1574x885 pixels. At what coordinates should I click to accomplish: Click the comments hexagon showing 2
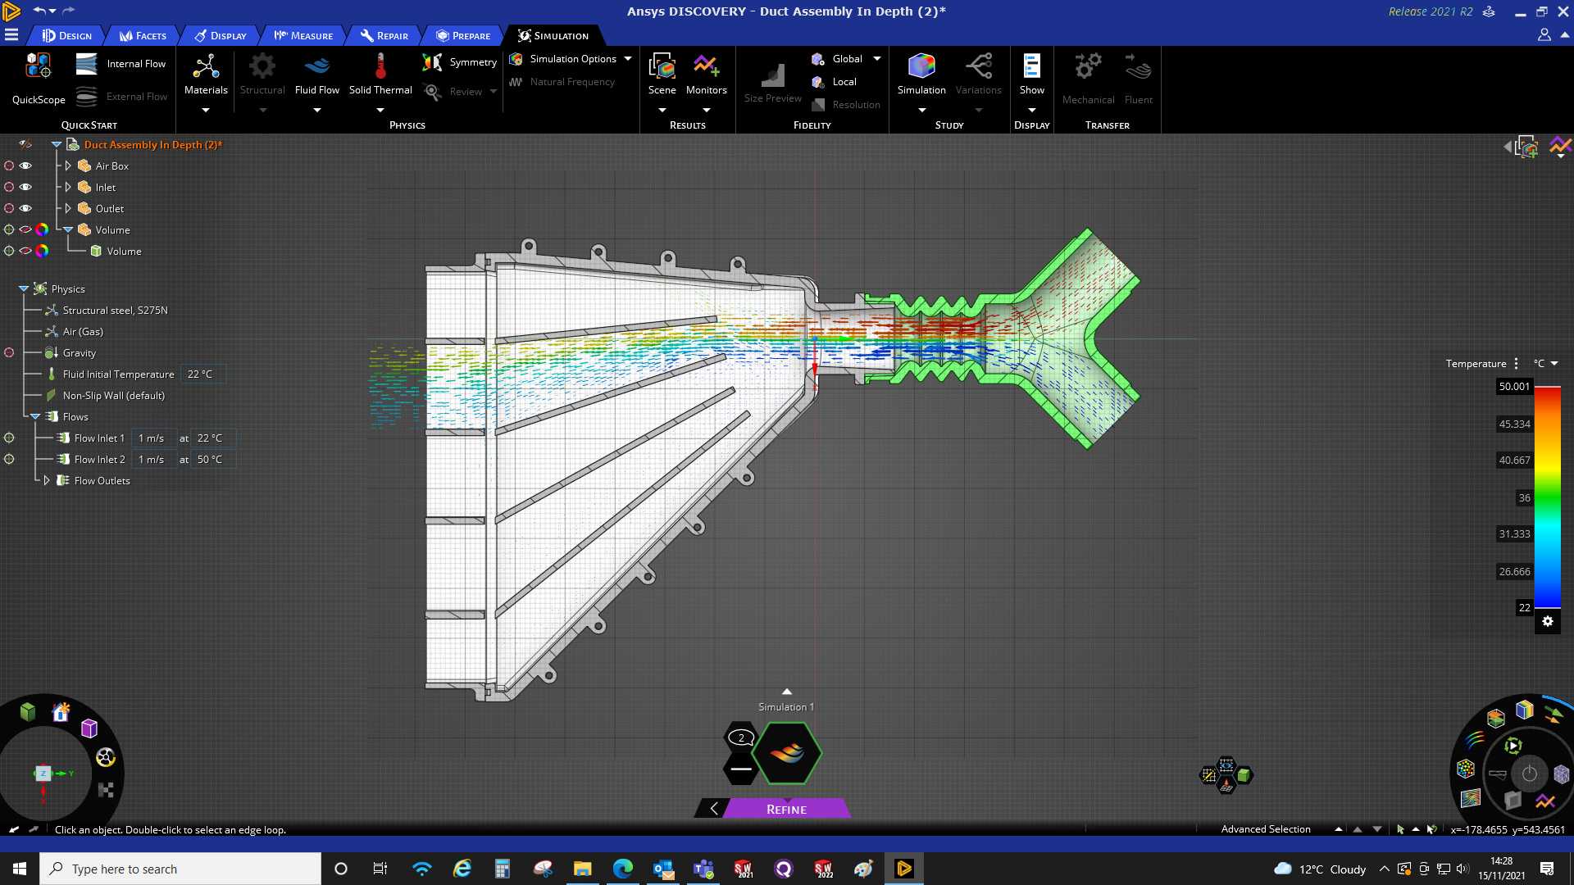click(741, 737)
